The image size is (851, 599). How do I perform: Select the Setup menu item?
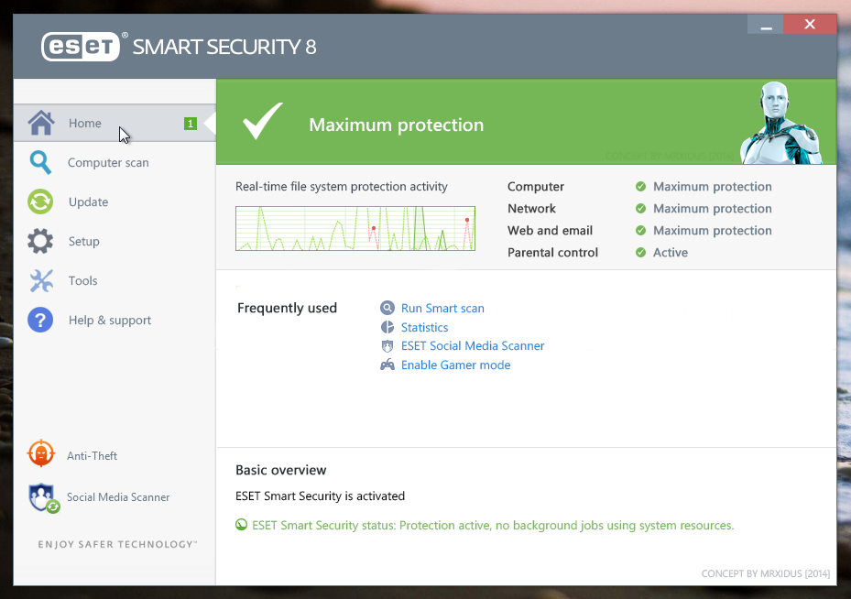83,242
